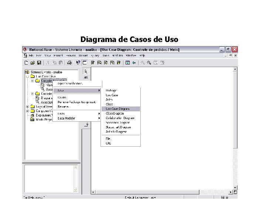Choose Rename in the context menu

(77, 107)
